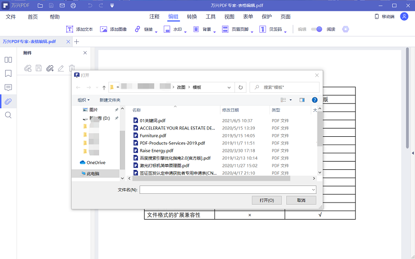Viewport: 415px width, 259px height.
Task: Select 此电脑 in the navigation tree
Action: [90, 174]
